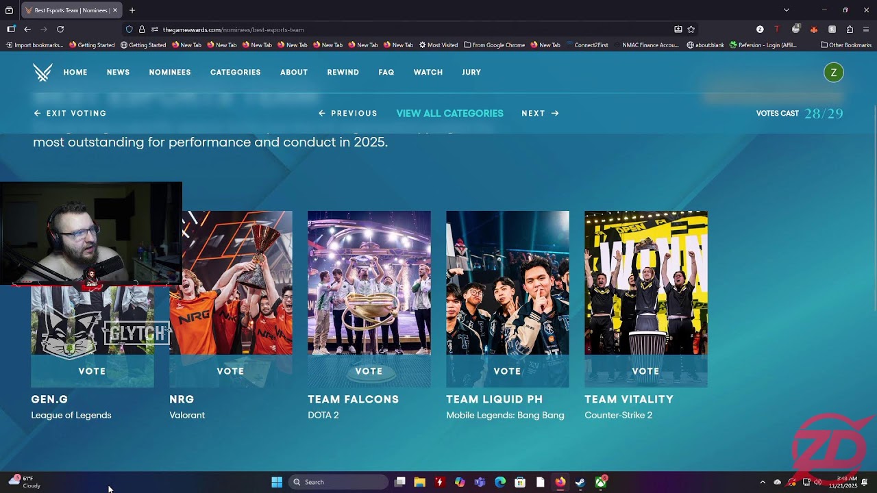Vote for GEN.G

point(92,371)
